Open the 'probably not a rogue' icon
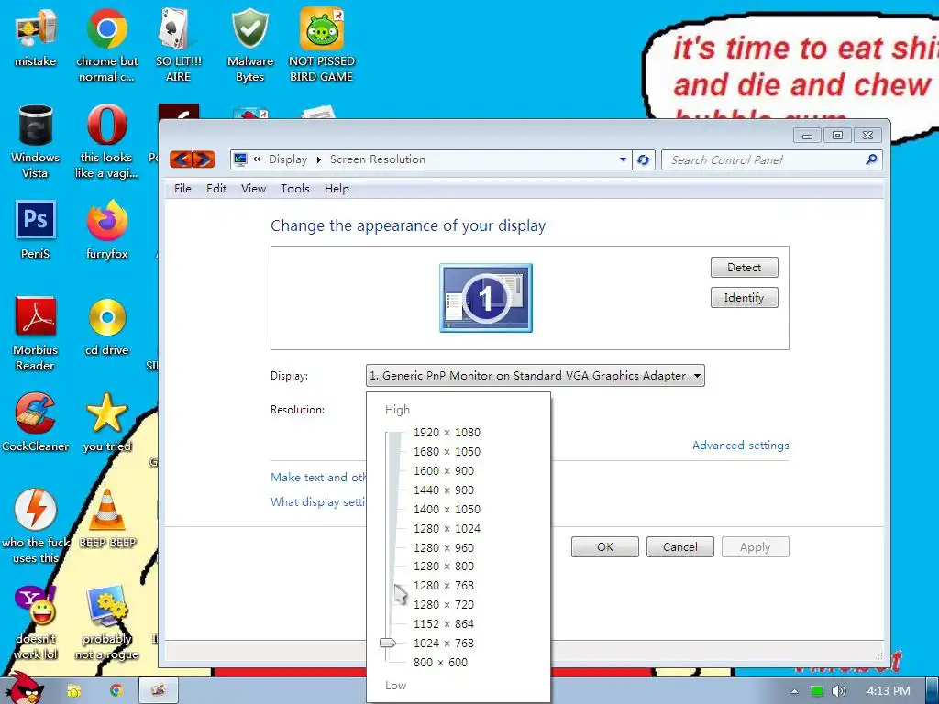The image size is (939, 704). (106, 622)
